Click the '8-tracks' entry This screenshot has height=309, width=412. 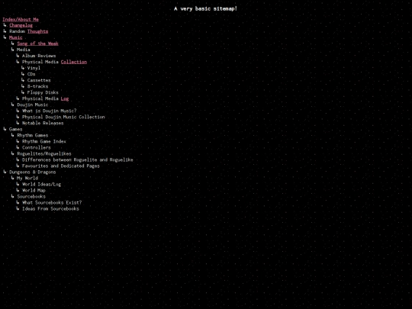38,86
